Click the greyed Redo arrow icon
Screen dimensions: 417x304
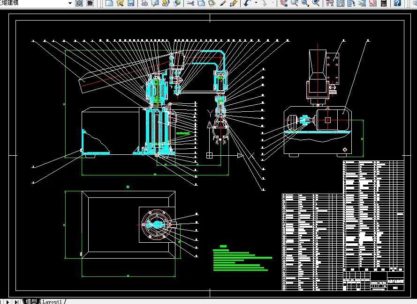click(x=264, y=3)
